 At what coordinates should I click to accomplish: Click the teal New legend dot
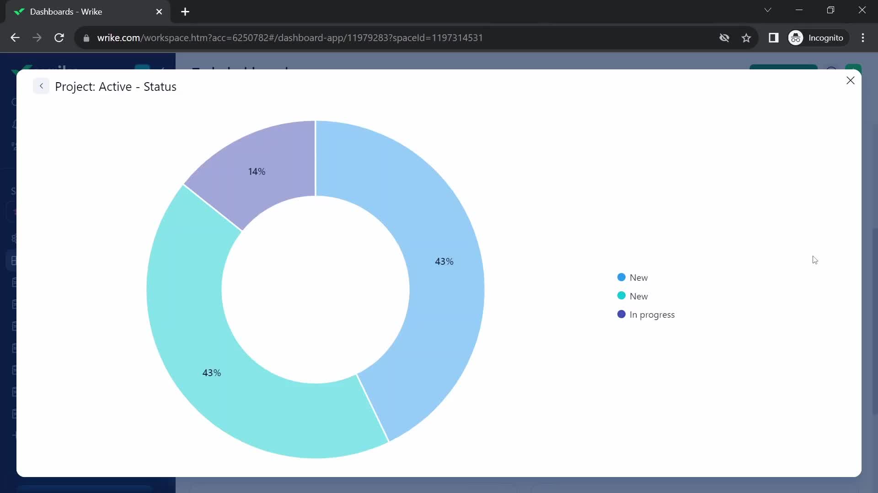[x=621, y=296]
